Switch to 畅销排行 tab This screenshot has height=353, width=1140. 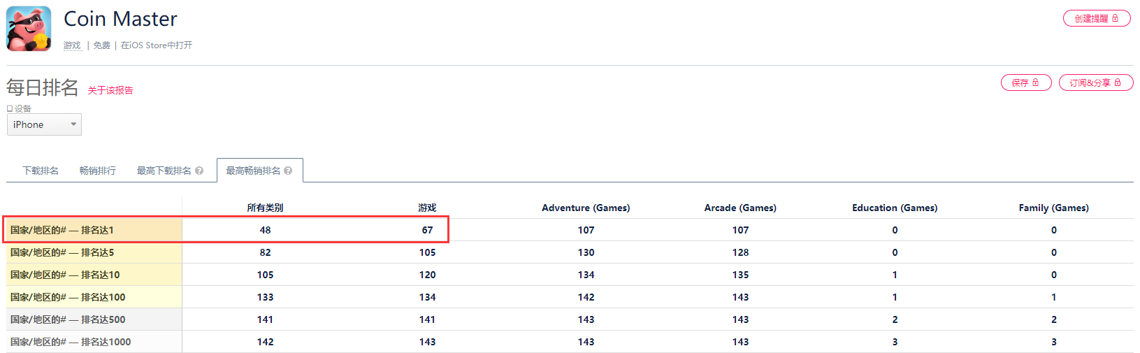(x=98, y=171)
